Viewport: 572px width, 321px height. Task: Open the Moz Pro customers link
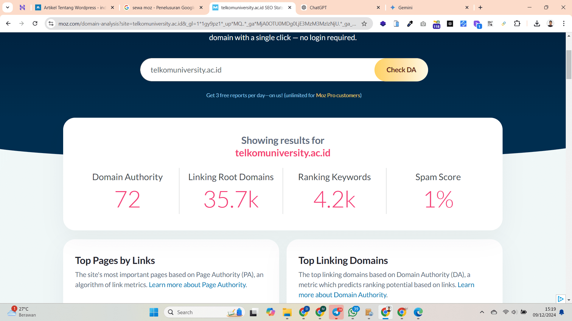pyautogui.click(x=338, y=95)
